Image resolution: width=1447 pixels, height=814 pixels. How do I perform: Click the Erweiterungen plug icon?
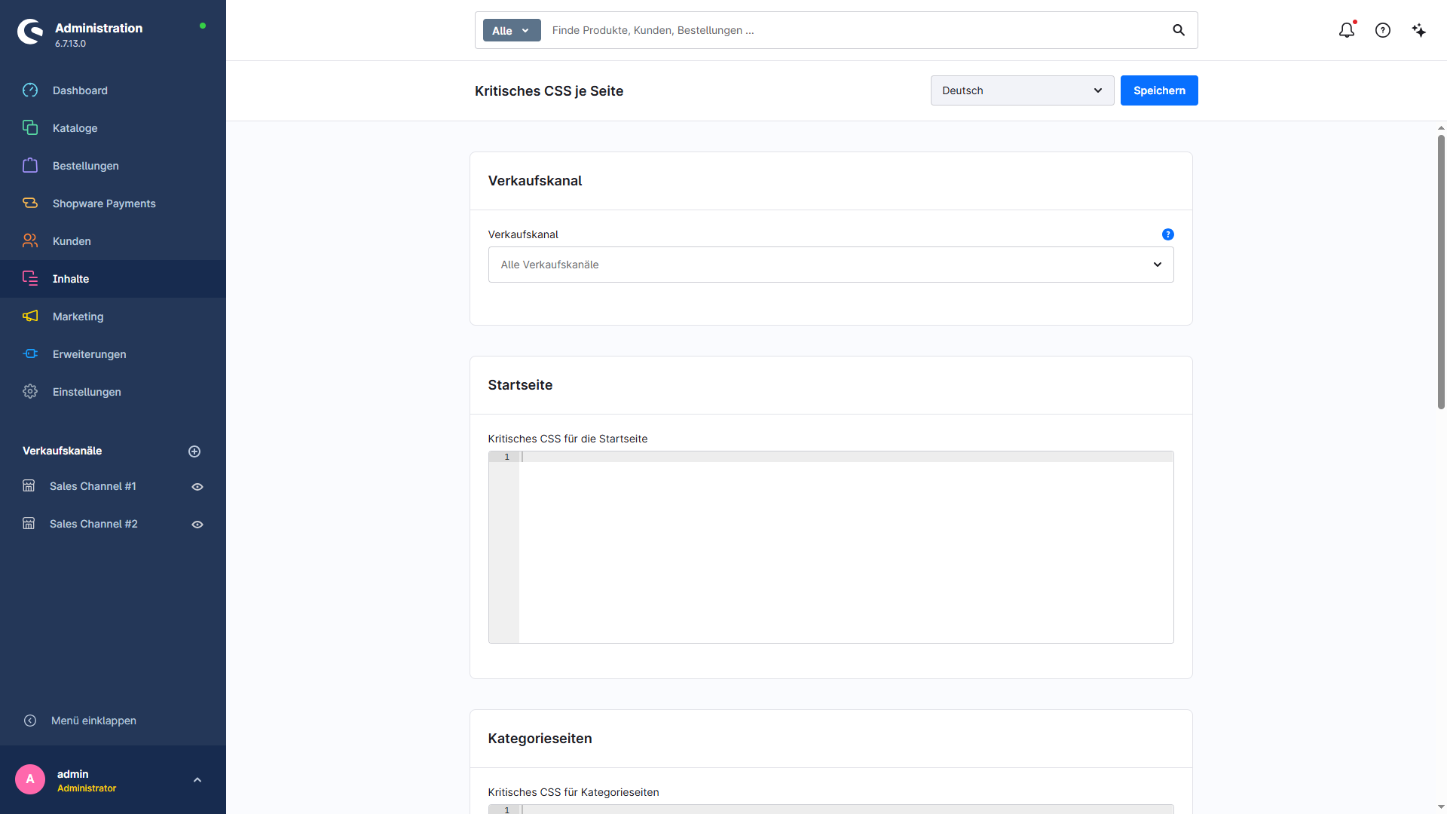click(x=30, y=354)
